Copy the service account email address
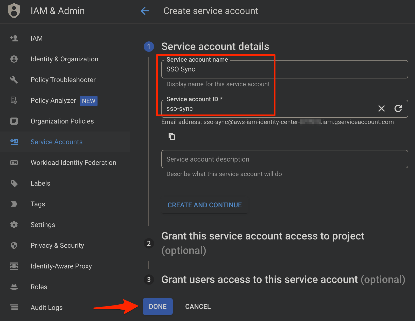This screenshot has width=415, height=321. [x=172, y=136]
